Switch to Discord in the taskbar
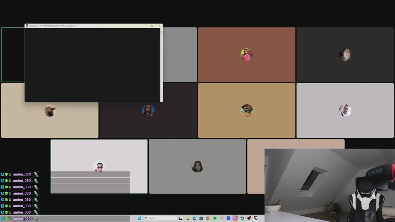Image resolution: width=395 pixels, height=222 pixels. coord(235,218)
